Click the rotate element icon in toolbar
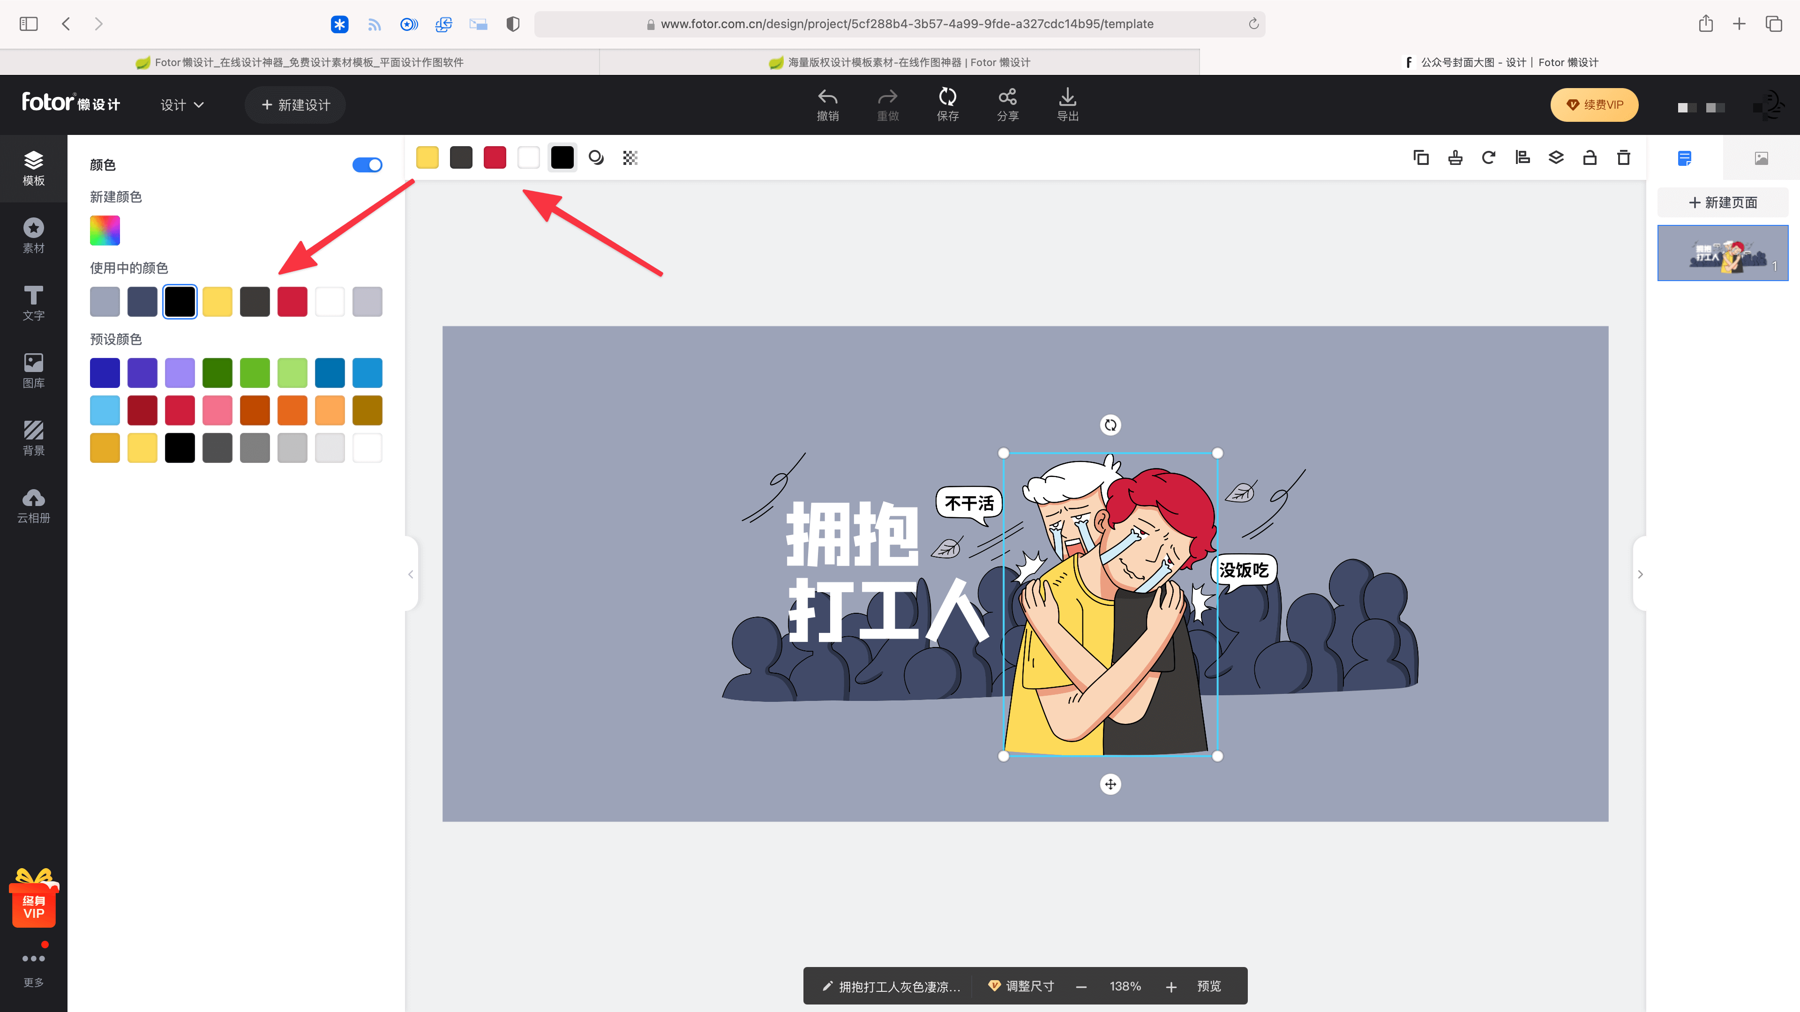Screen dimensions: 1800x1012 [x=1488, y=158]
